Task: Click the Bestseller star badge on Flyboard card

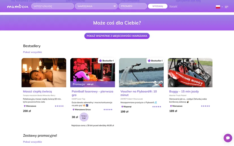Action: (155, 61)
